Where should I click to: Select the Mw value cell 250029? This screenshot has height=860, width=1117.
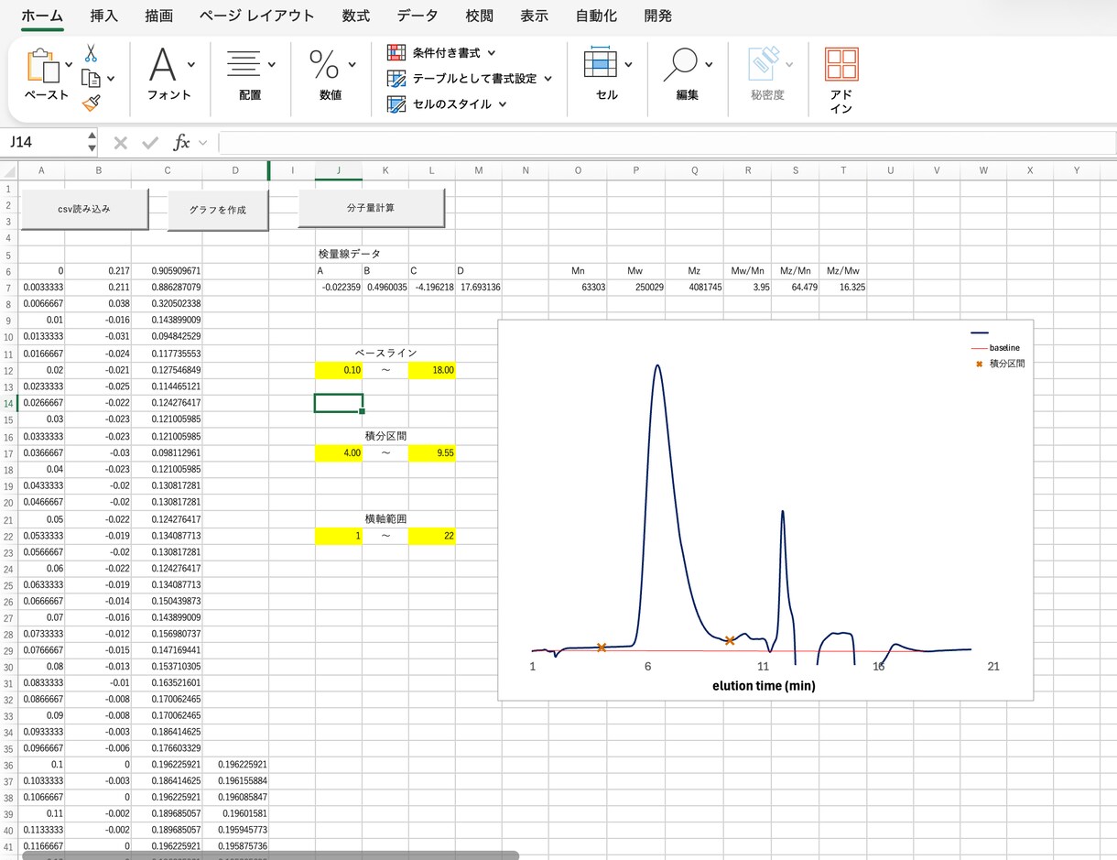pyautogui.click(x=635, y=287)
